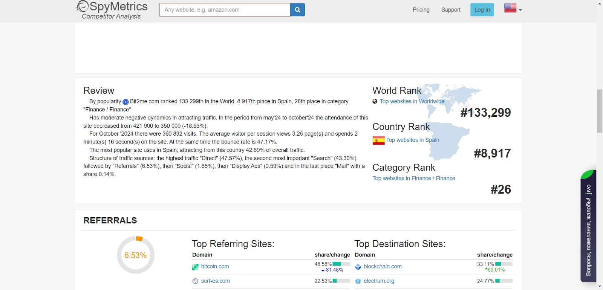Click the scrollbar up arrow
This screenshot has height=290, width=603.
click(600, 3)
